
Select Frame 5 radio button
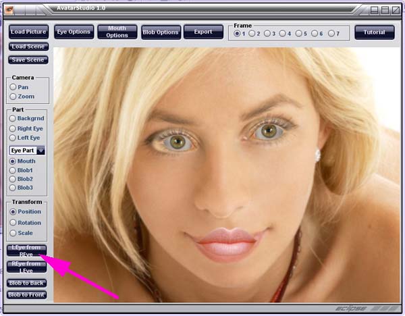299,34
